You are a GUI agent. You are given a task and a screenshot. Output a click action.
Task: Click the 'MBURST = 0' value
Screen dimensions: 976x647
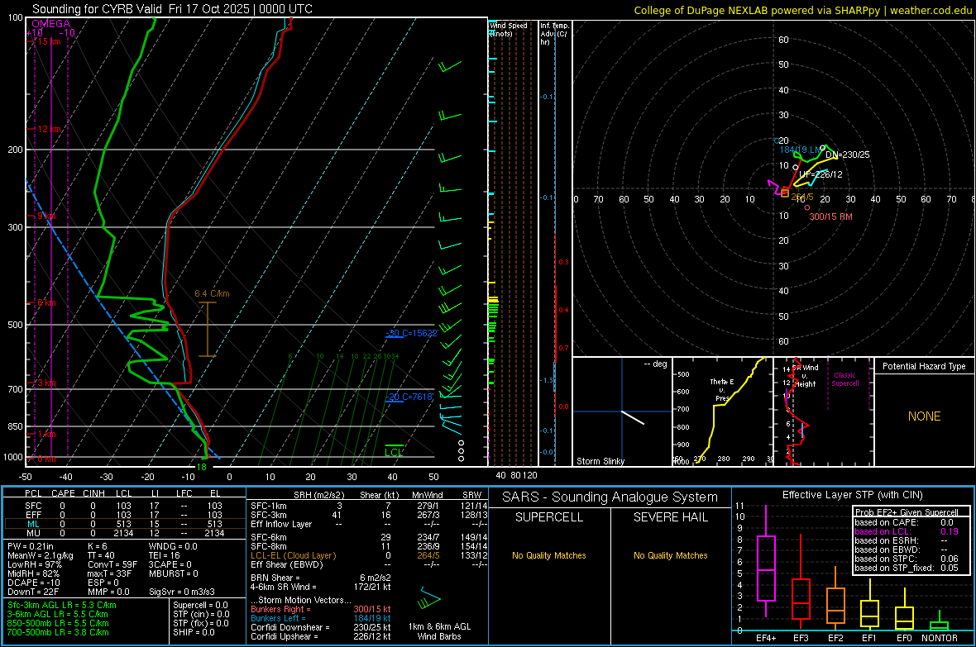174,573
